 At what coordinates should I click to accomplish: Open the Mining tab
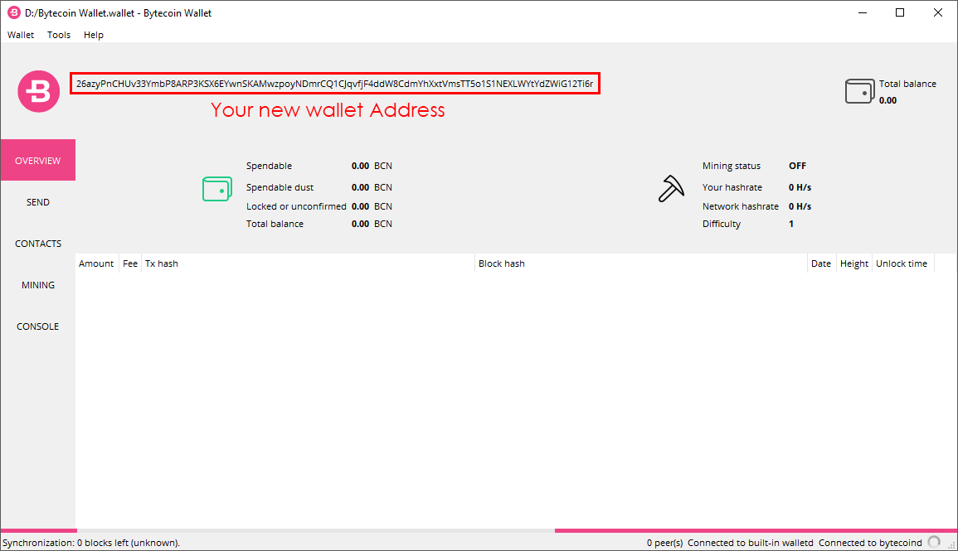coord(38,285)
